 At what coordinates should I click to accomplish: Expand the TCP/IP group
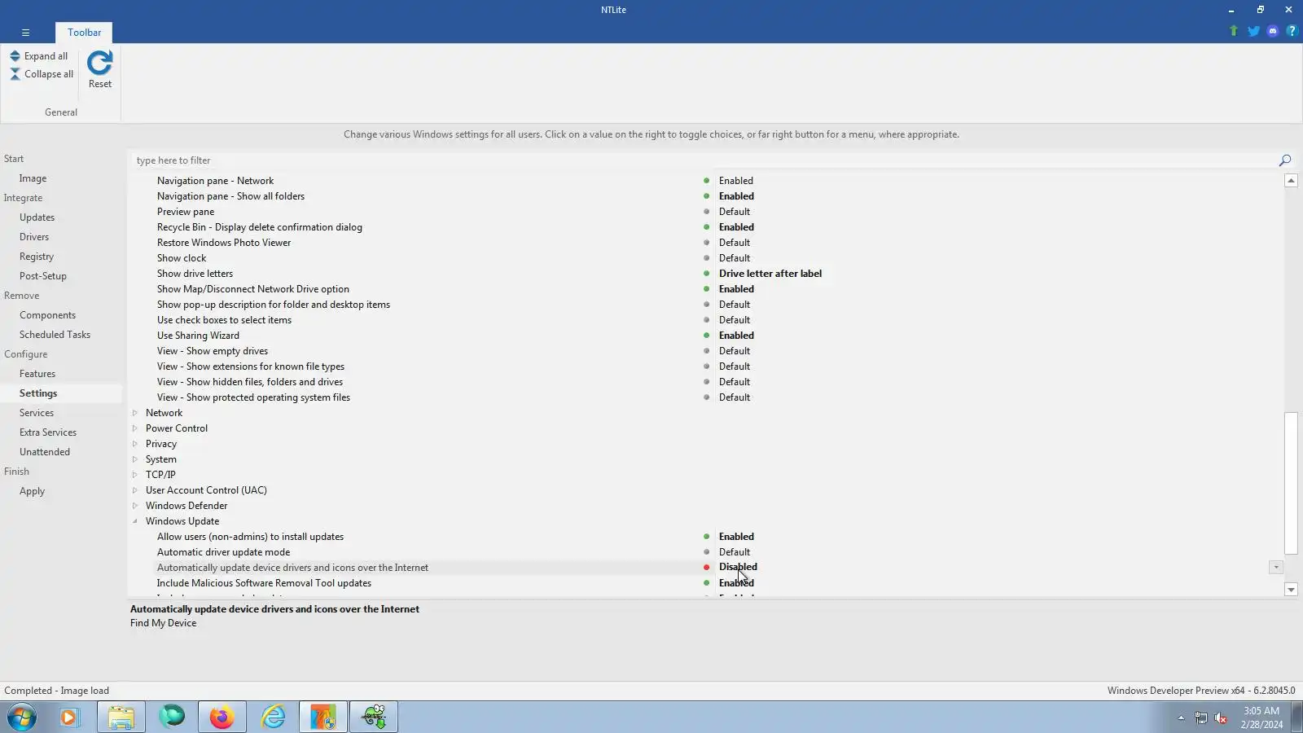click(135, 475)
